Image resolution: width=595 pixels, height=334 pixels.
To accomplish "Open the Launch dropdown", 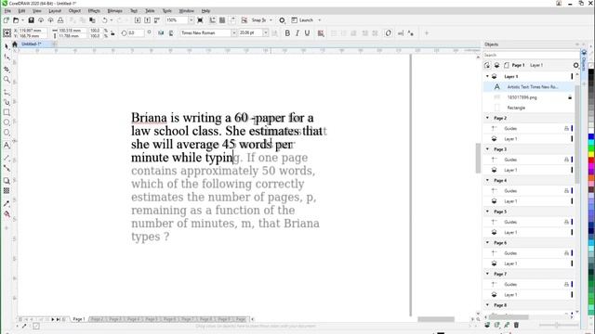I will [x=320, y=20].
